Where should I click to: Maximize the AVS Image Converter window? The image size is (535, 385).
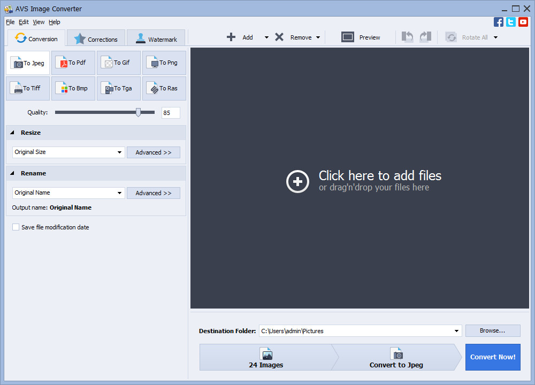pos(516,9)
